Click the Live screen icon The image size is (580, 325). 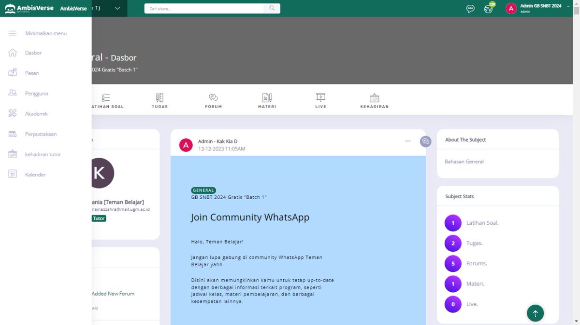point(320,97)
